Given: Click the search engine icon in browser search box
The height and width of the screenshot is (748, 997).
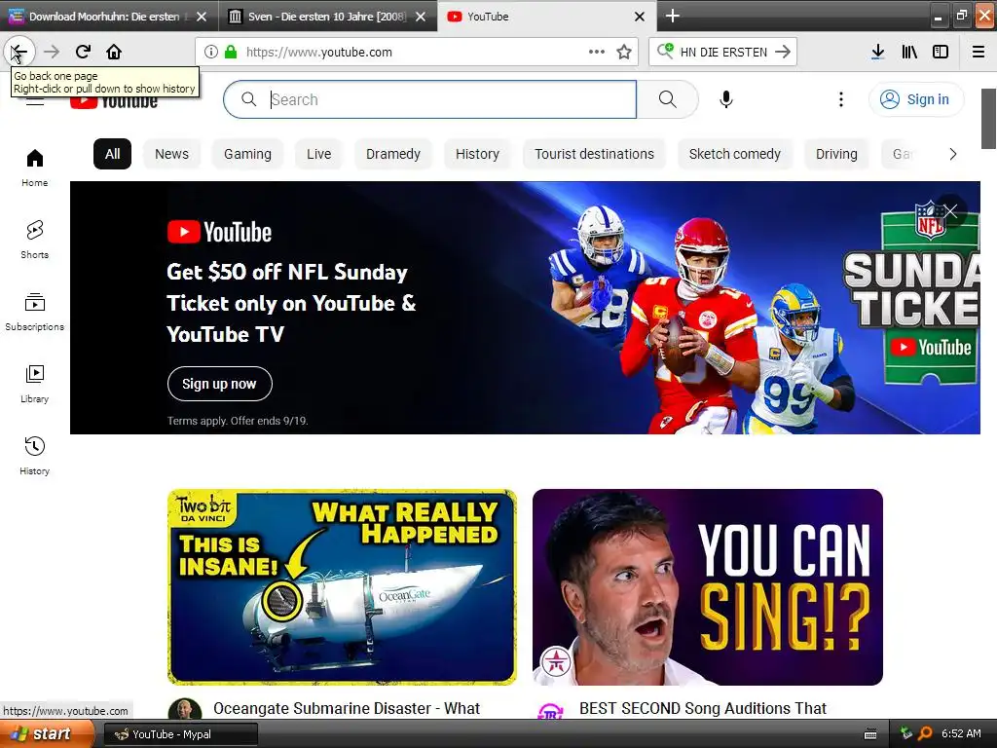Looking at the screenshot, I should point(665,51).
